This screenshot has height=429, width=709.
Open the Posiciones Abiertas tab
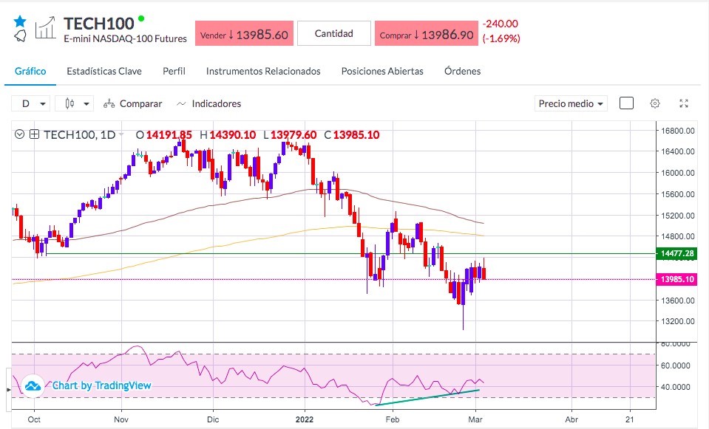point(382,71)
